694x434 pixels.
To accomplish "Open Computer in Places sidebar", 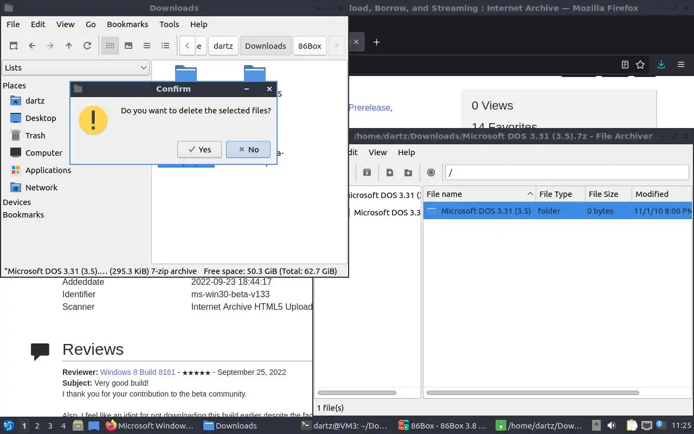I will pos(44,153).
